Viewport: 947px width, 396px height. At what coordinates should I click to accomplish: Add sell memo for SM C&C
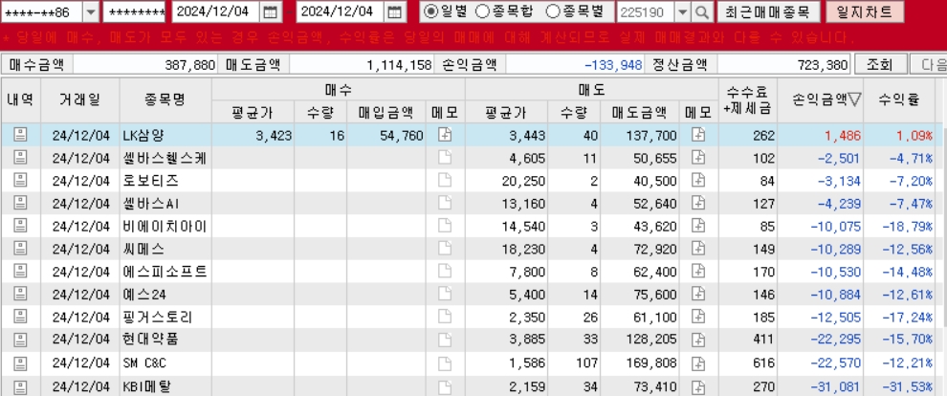[698, 363]
